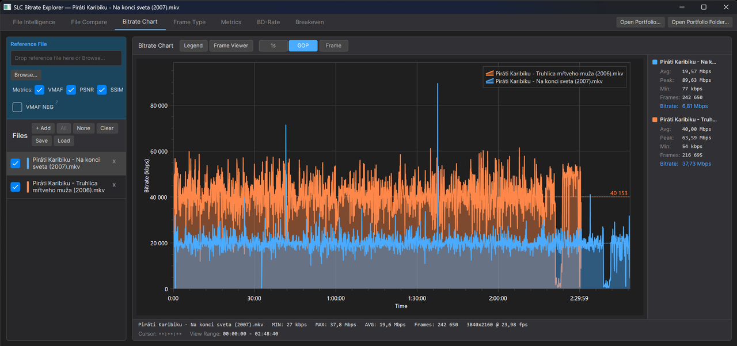737x346 pixels.
Task: Click the SLC Bitrate Explorer app icon
Action: point(7,7)
